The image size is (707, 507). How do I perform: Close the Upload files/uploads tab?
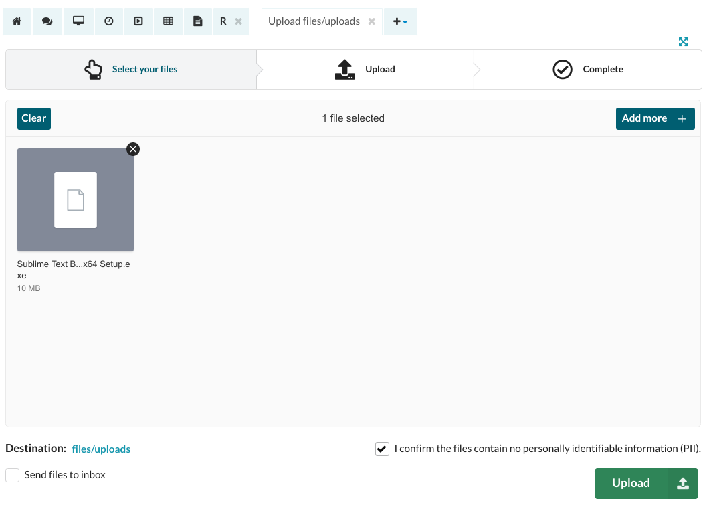click(x=372, y=21)
